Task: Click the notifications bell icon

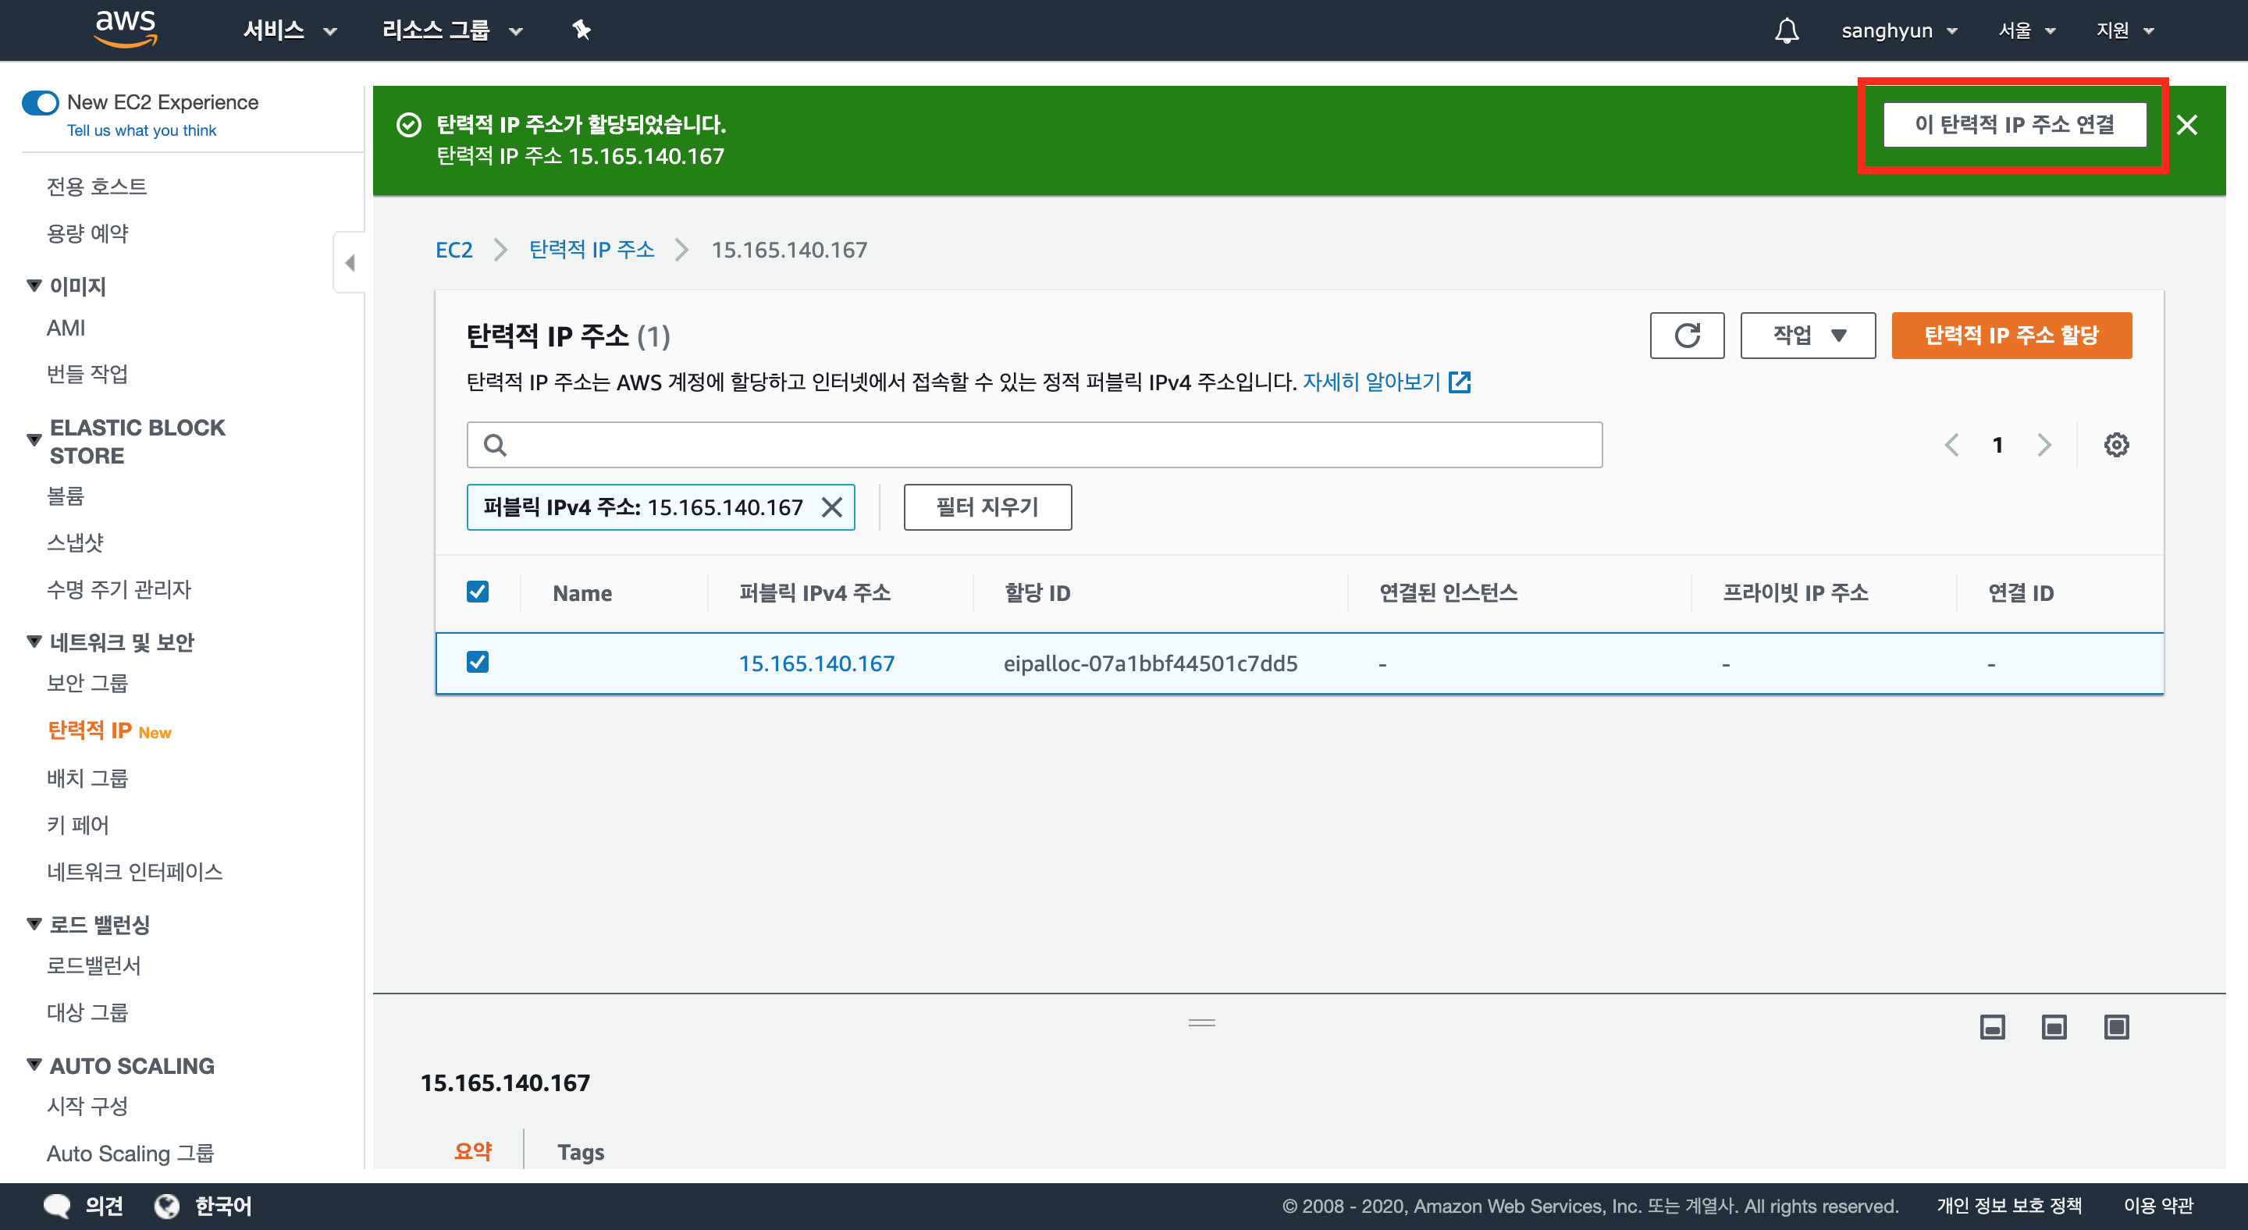Action: (x=1787, y=30)
